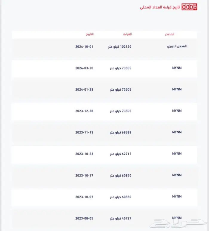Pick the 2024-01-23 date entry
This screenshot has height=231, width=209.
[84, 90]
